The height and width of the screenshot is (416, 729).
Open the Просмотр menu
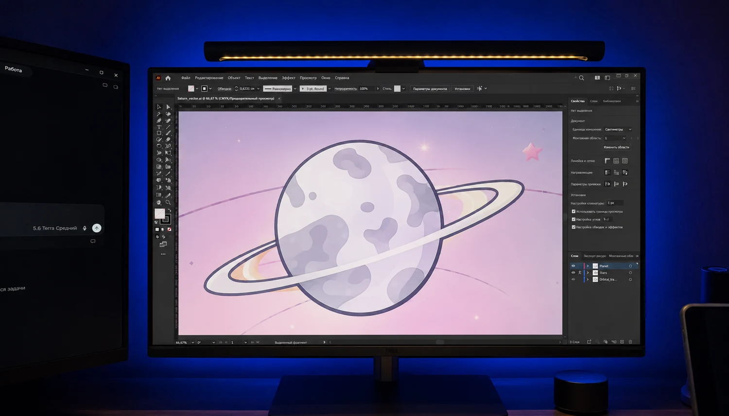pyautogui.click(x=308, y=78)
